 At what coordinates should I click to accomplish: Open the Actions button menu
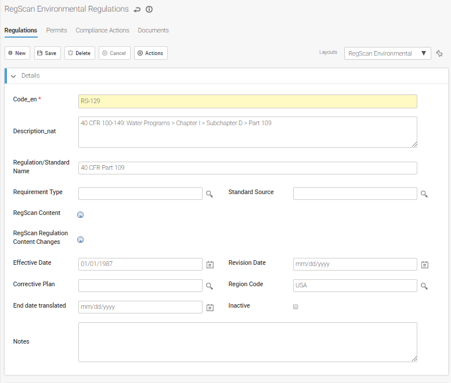[x=151, y=53]
